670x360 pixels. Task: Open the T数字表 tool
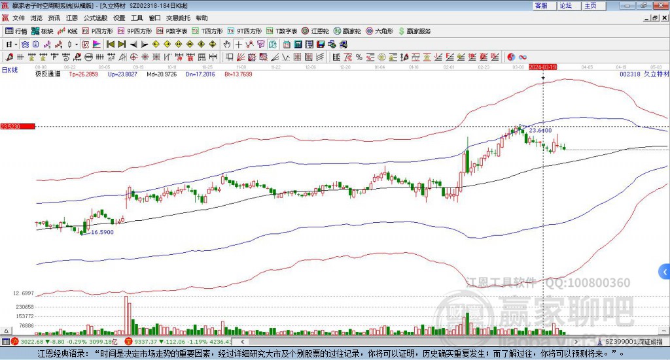pyautogui.click(x=281, y=31)
